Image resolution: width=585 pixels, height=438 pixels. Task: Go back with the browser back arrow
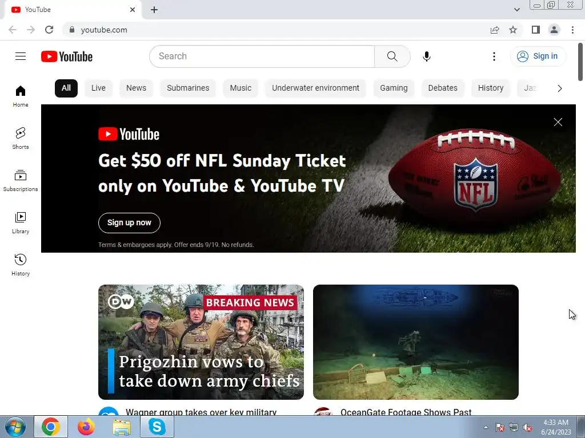pyautogui.click(x=13, y=30)
